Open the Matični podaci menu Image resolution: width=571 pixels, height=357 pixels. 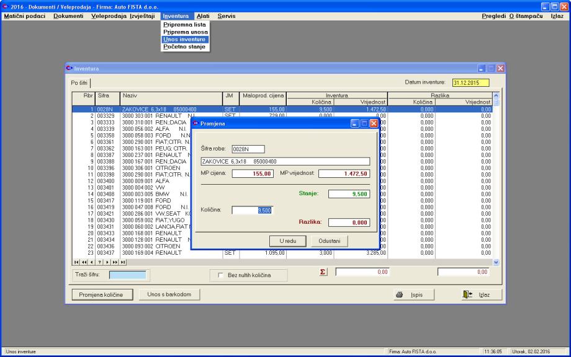pyautogui.click(x=25, y=16)
